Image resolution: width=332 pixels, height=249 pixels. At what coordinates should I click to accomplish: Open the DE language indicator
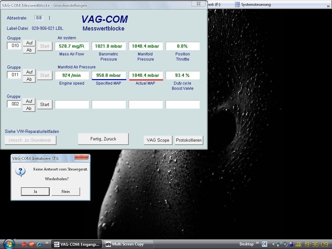pyautogui.click(x=265, y=244)
